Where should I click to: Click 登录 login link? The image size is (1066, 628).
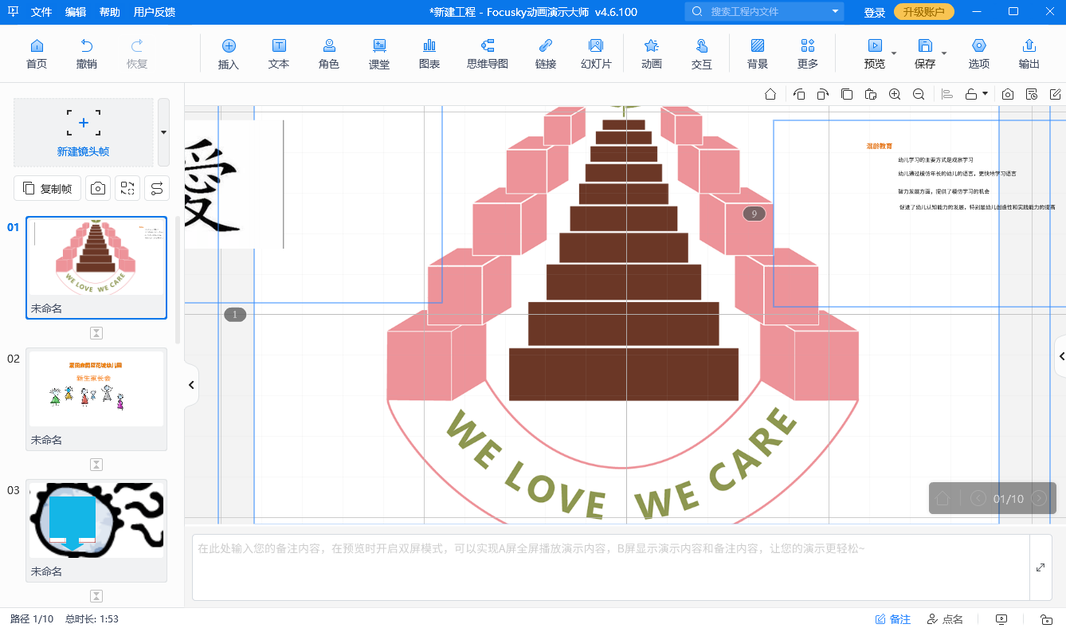(x=875, y=12)
